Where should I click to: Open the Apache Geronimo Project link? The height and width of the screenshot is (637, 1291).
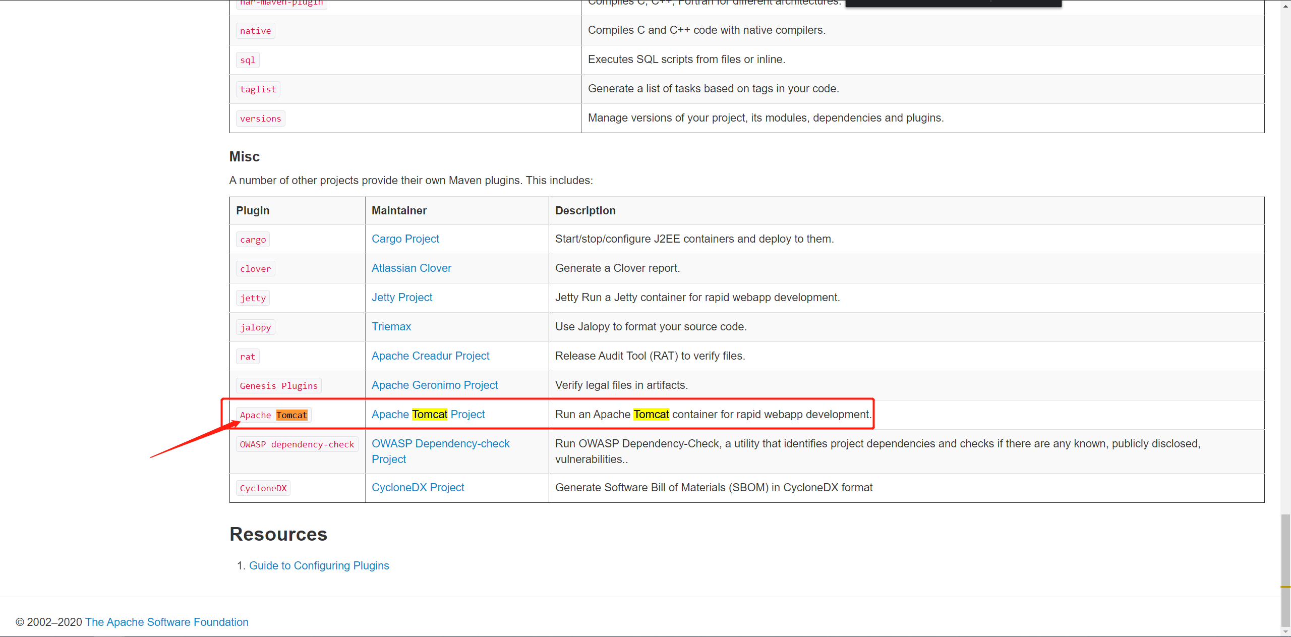coord(434,385)
